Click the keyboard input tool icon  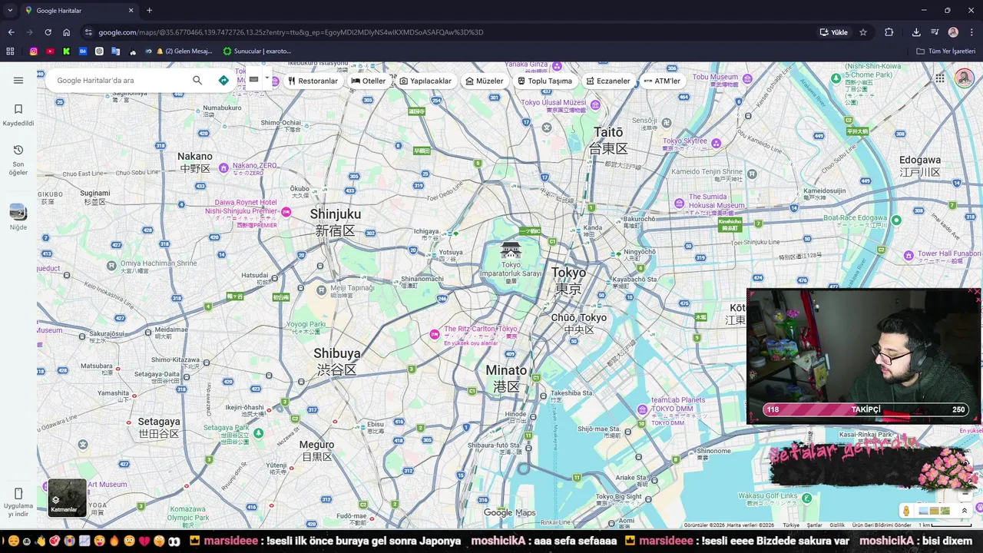point(253,79)
